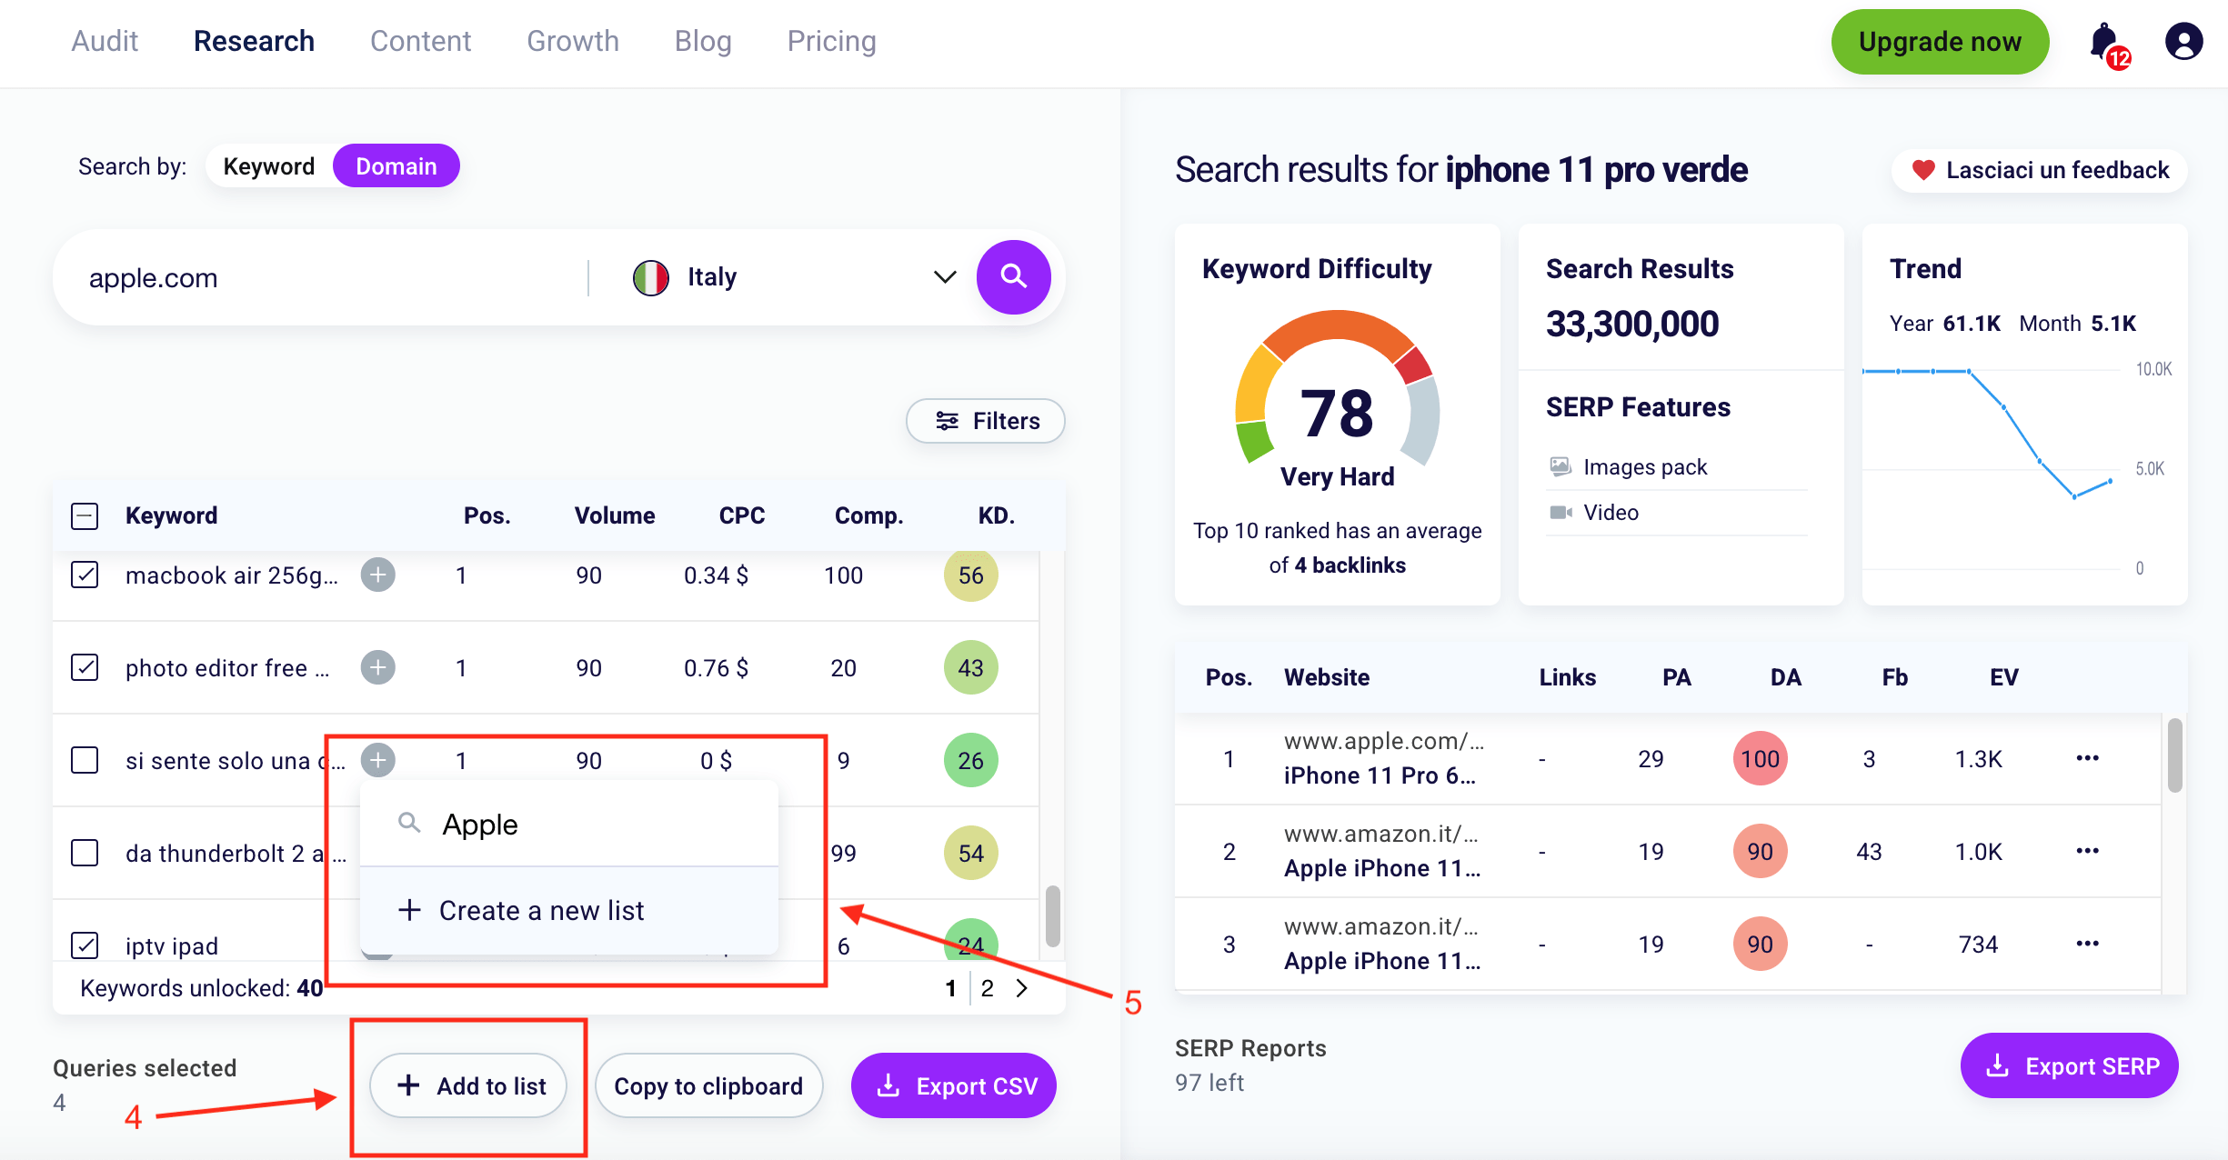The height and width of the screenshot is (1160, 2228).
Task: Click the Upgrade now button
Action: [1940, 42]
